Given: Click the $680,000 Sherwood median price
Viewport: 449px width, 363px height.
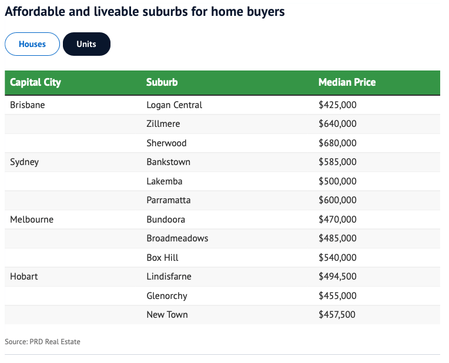Looking at the screenshot, I should pos(337,143).
